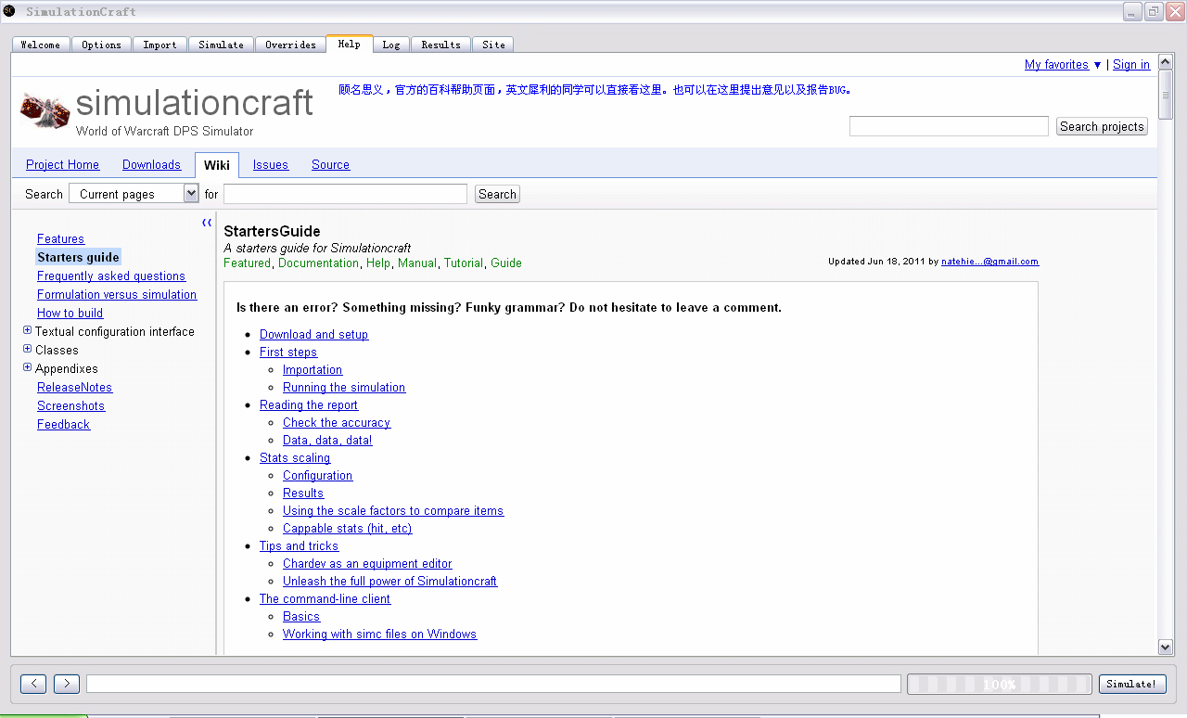Viewport: 1187px width, 718px height.
Task: Open the Source page tab
Action: tap(330, 164)
